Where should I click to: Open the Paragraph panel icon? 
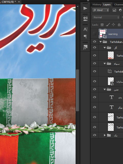tap(85, 36)
